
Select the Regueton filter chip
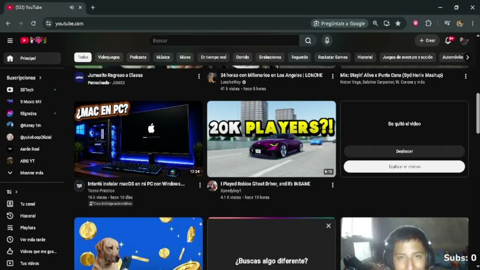[299, 57]
